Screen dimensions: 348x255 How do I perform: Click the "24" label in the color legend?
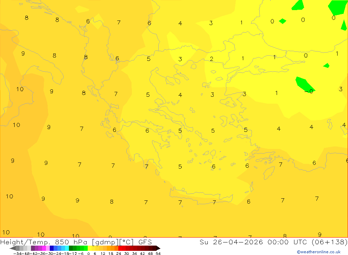[x=119, y=254]
